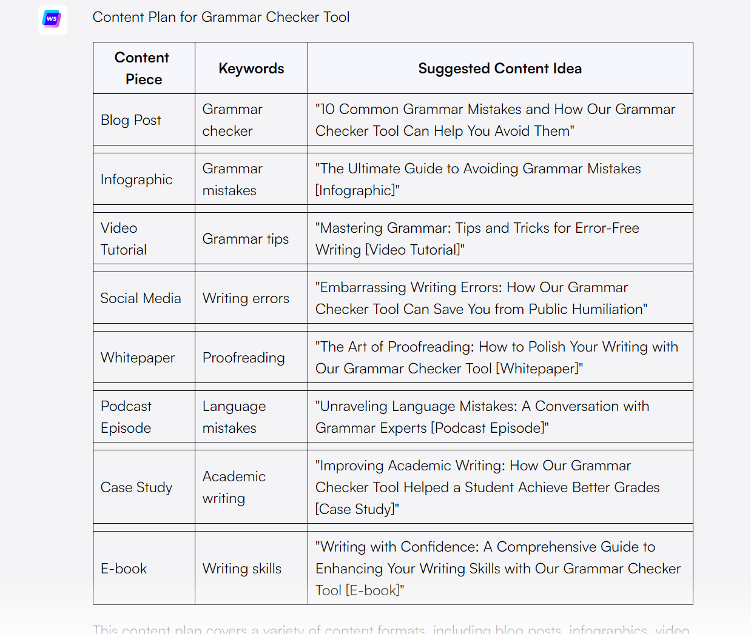Click the "Ultimate Guide to Avoiding Grammar Mistakes" idea
This screenshot has height=634, width=751.
(x=478, y=179)
